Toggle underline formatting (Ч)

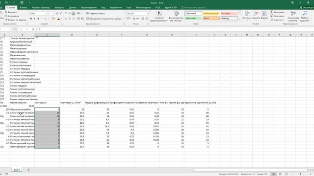[x=38, y=19]
